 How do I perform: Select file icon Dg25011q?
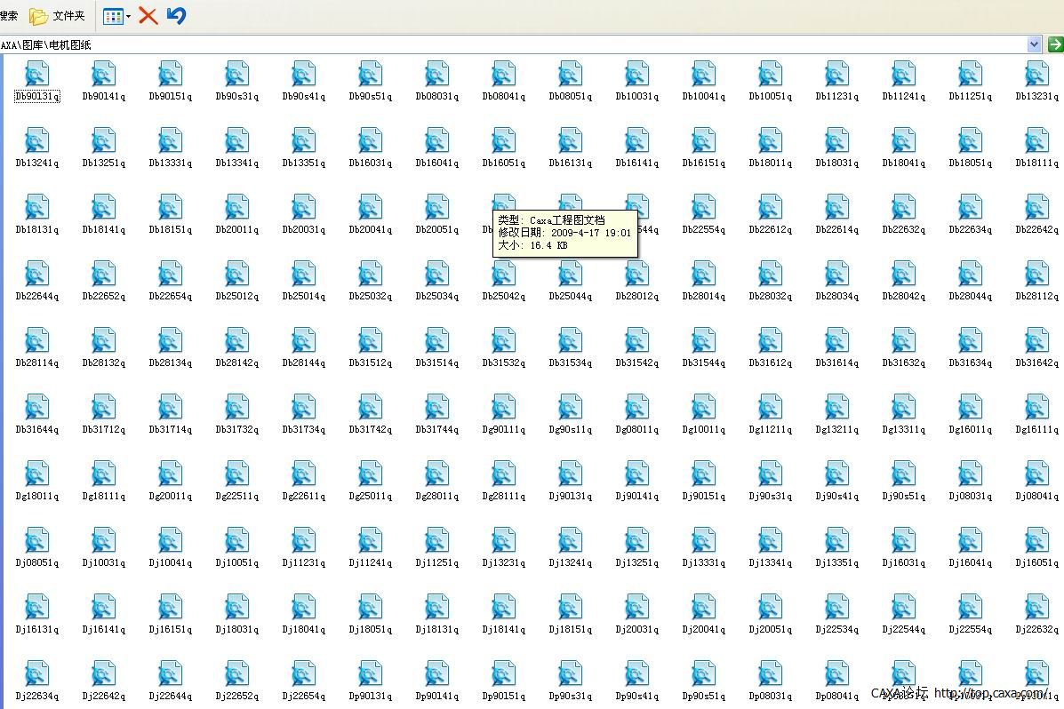pos(371,473)
